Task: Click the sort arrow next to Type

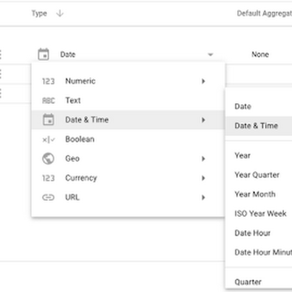Action: 60,13
